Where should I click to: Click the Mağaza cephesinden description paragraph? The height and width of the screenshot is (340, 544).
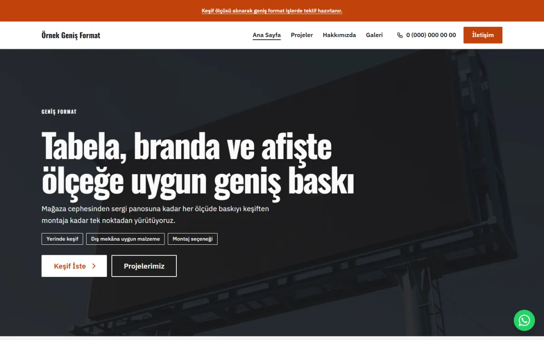click(x=155, y=215)
